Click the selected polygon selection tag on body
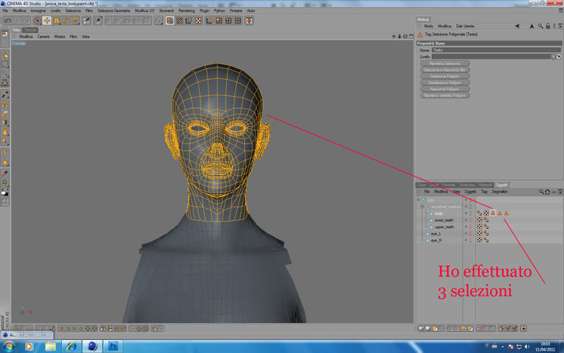The width and height of the screenshot is (564, 353). (x=493, y=213)
